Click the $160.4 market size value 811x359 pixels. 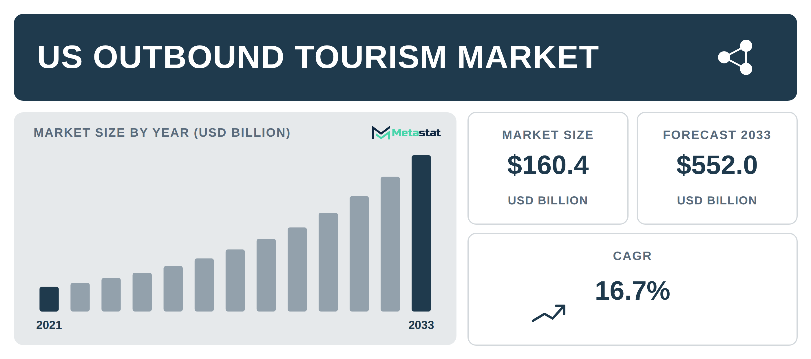(x=548, y=165)
